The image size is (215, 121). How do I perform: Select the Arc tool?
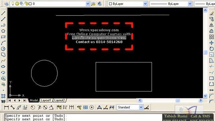[3, 43]
